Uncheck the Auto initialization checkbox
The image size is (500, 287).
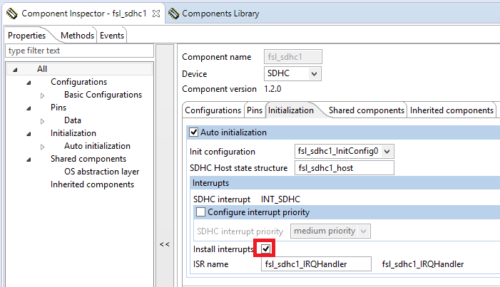193,132
